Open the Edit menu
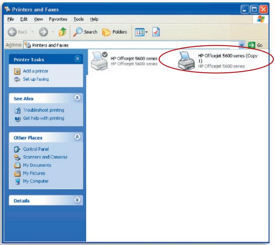Viewport: 275px width, 245px height. tap(24, 19)
